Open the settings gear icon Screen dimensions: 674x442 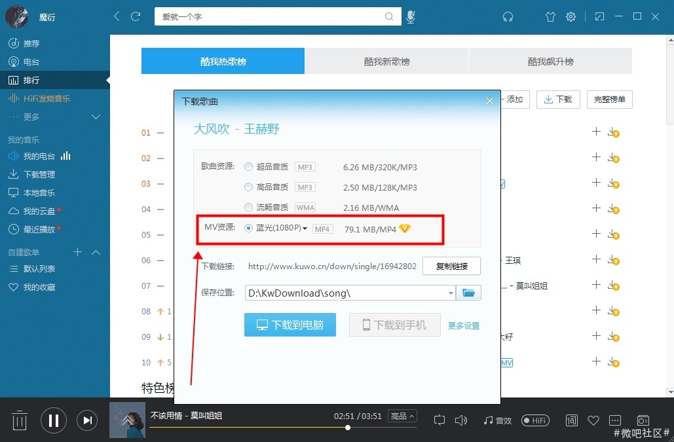point(571,17)
